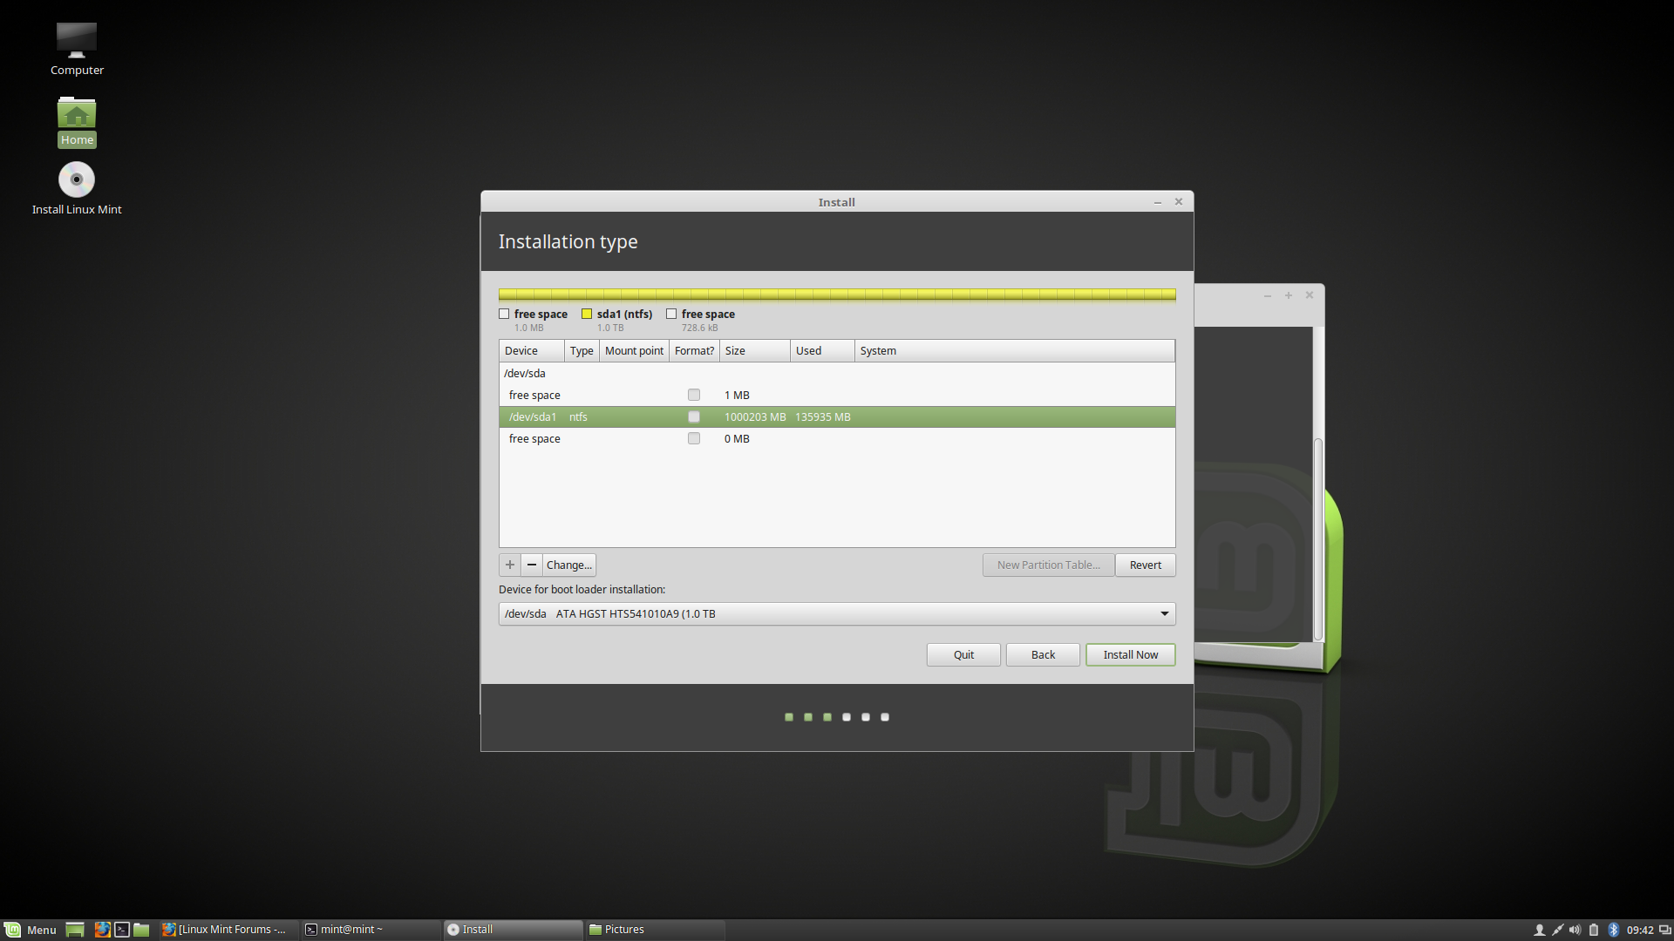Select the 0 MB free space row
Viewport: 1674px width, 941px height.
pyautogui.click(x=837, y=438)
